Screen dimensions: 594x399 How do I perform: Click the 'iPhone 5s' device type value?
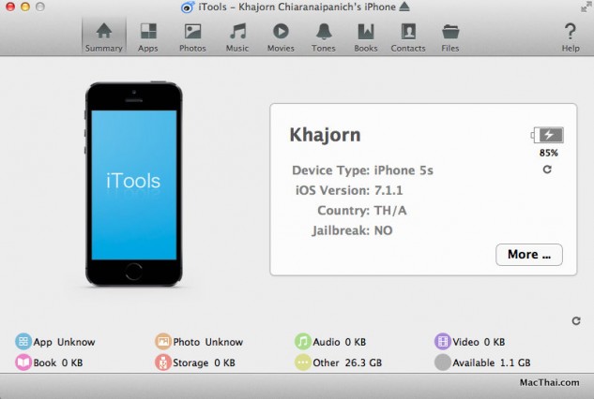coord(404,170)
